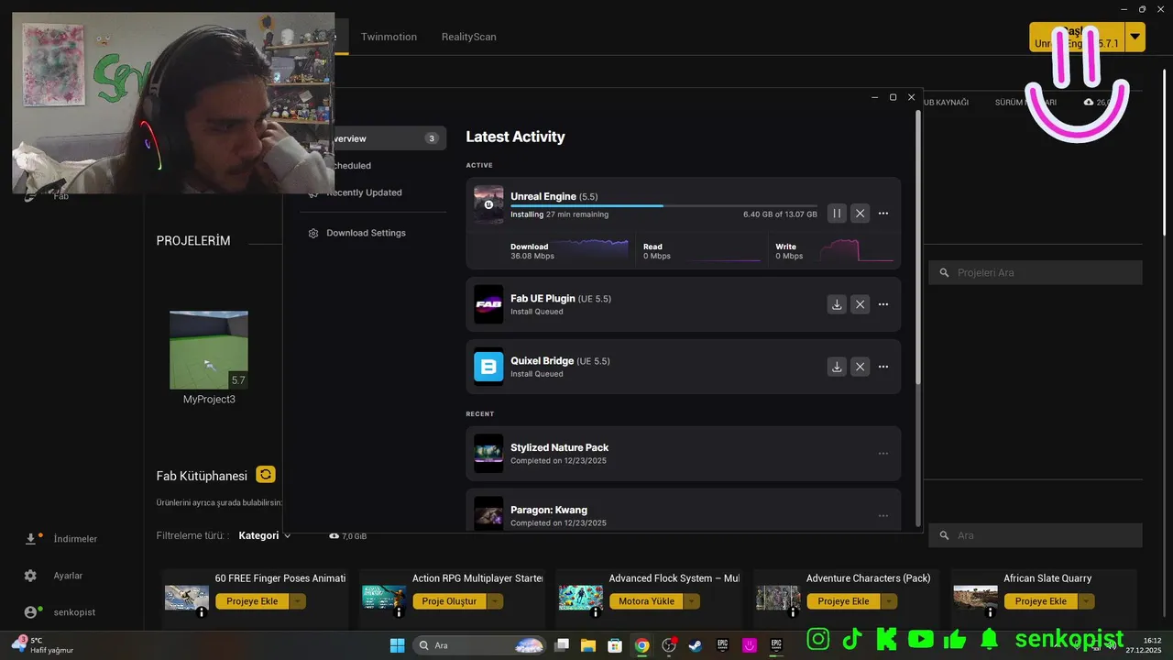
Task: Open Download Settings in download manager
Action: pos(366,233)
